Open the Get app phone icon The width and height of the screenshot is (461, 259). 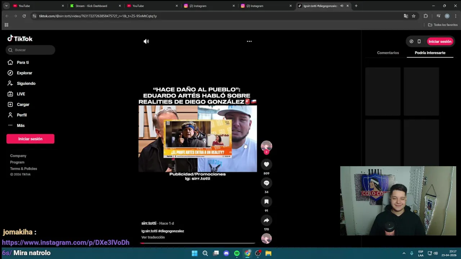click(x=419, y=41)
